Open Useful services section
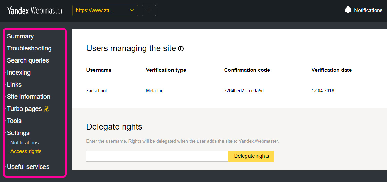387x182 pixels. pos(28,167)
